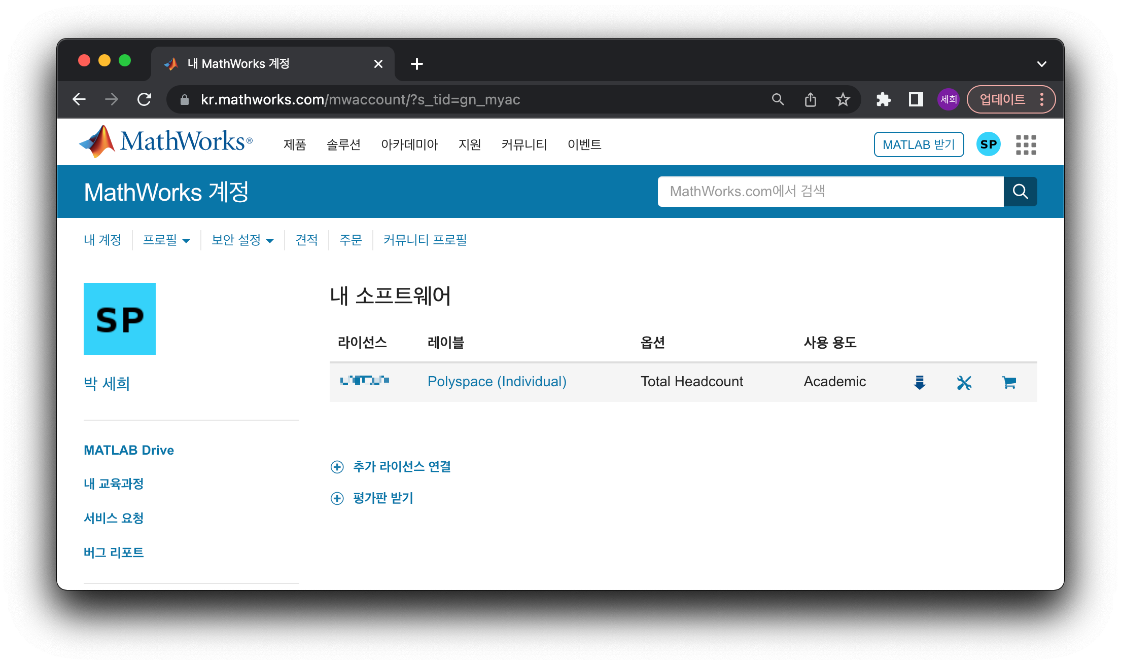Open the MATLAB Drive link
Viewport: 1121px width, 665px height.
point(129,450)
